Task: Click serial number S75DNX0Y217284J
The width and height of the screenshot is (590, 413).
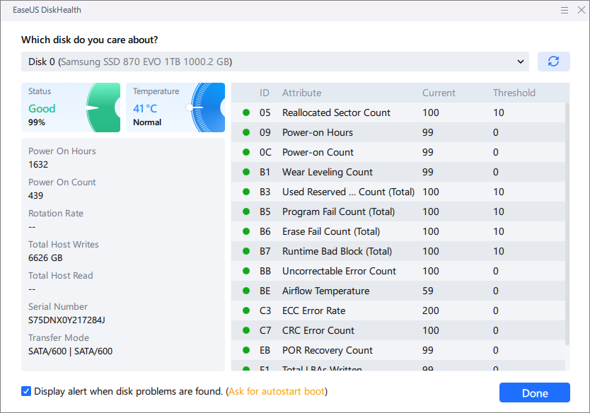Action: [66, 320]
